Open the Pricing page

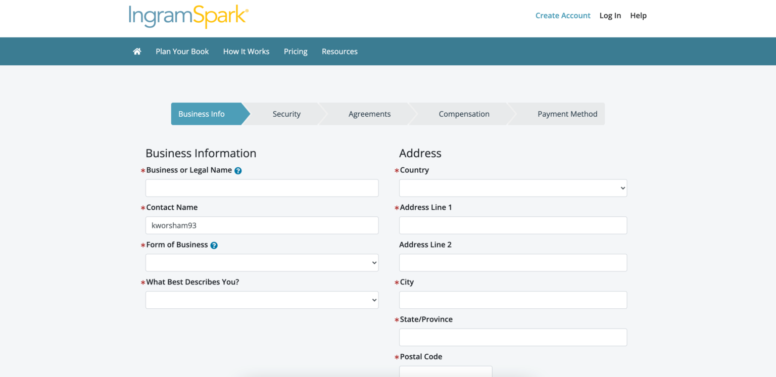(x=296, y=51)
